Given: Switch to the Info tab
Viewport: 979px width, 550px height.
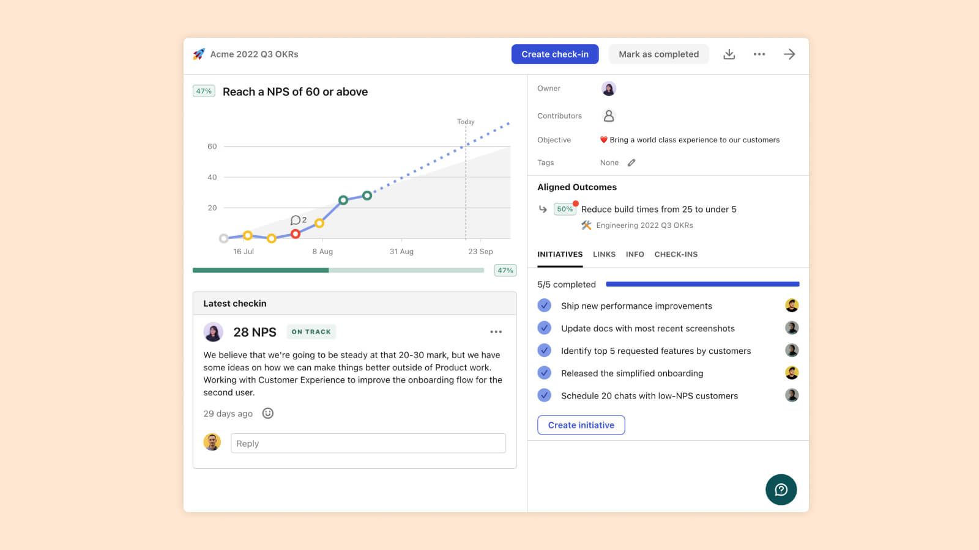Looking at the screenshot, I should [635, 254].
